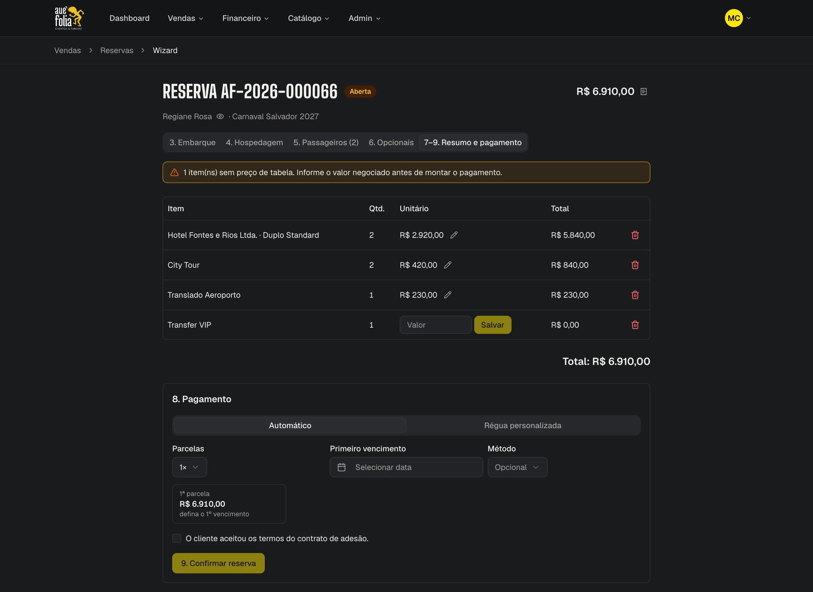Open the 4. Hospedagem tab
This screenshot has width=813, height=592.
click(254, 142)
